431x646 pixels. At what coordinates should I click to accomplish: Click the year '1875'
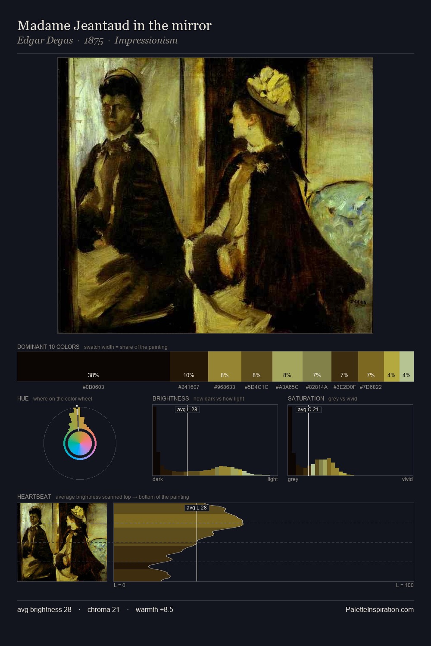[x=94, y=40]
